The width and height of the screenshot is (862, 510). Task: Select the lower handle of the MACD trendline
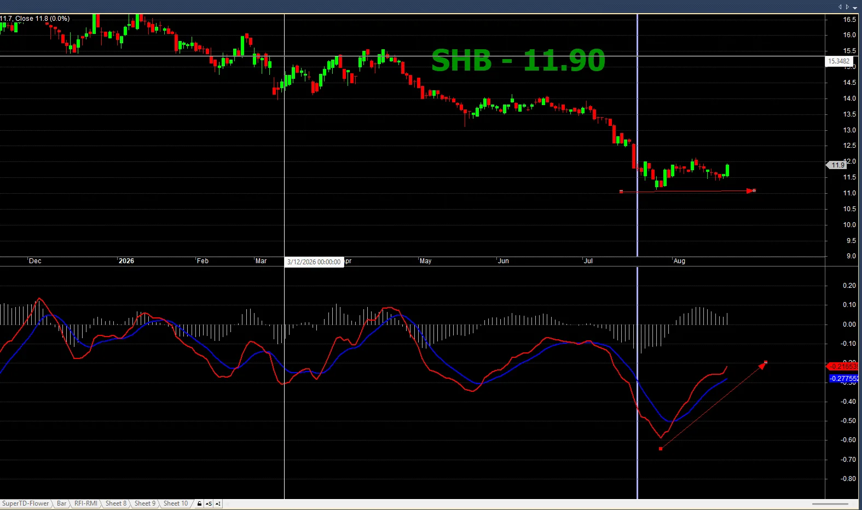point(661,449)
